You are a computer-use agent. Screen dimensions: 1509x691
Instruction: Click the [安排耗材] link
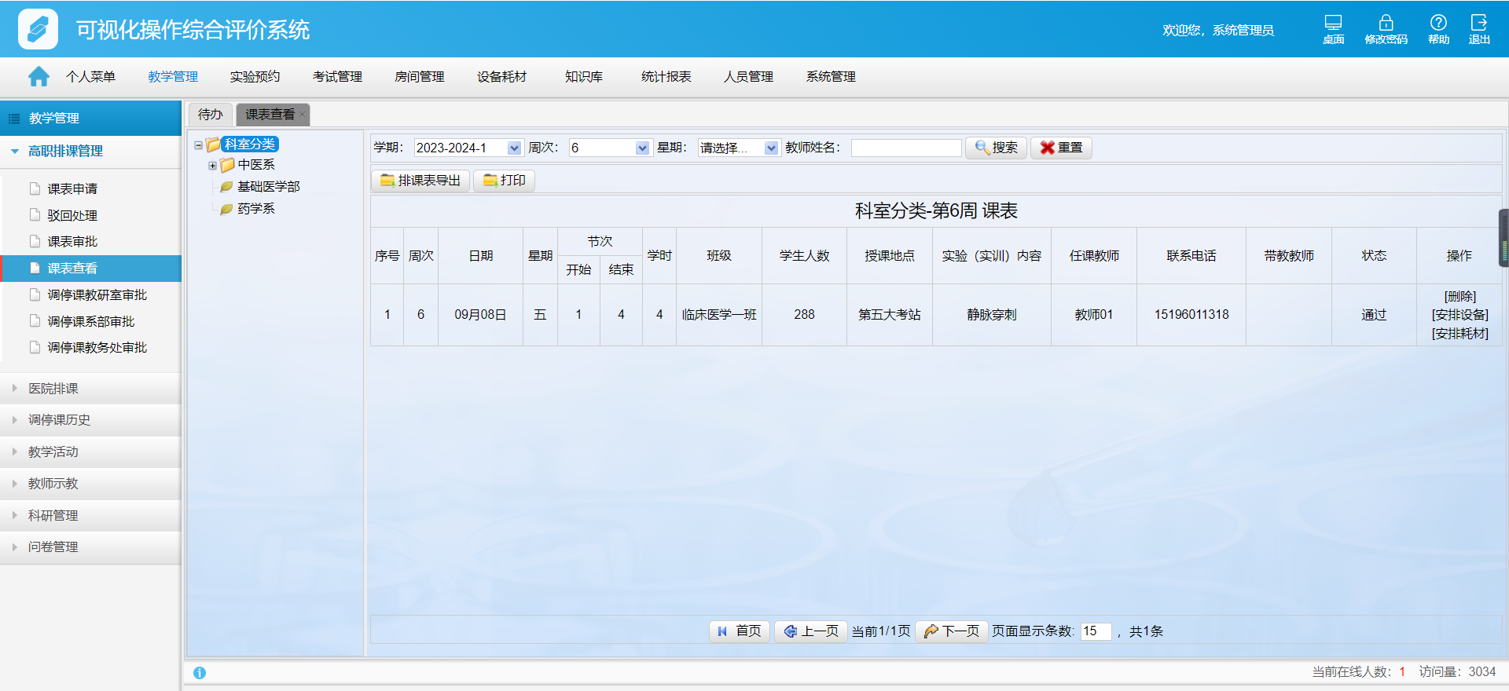tap(1460, 334)
